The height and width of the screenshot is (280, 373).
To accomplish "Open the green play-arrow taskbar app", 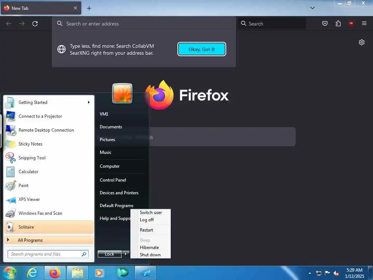I will (122, 273).
